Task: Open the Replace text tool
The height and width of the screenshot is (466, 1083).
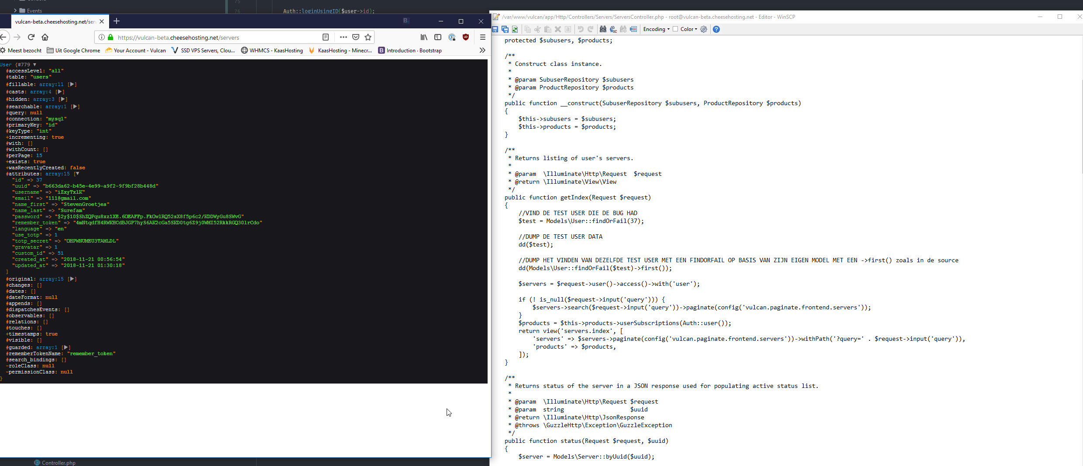Action: click(613, 29)
